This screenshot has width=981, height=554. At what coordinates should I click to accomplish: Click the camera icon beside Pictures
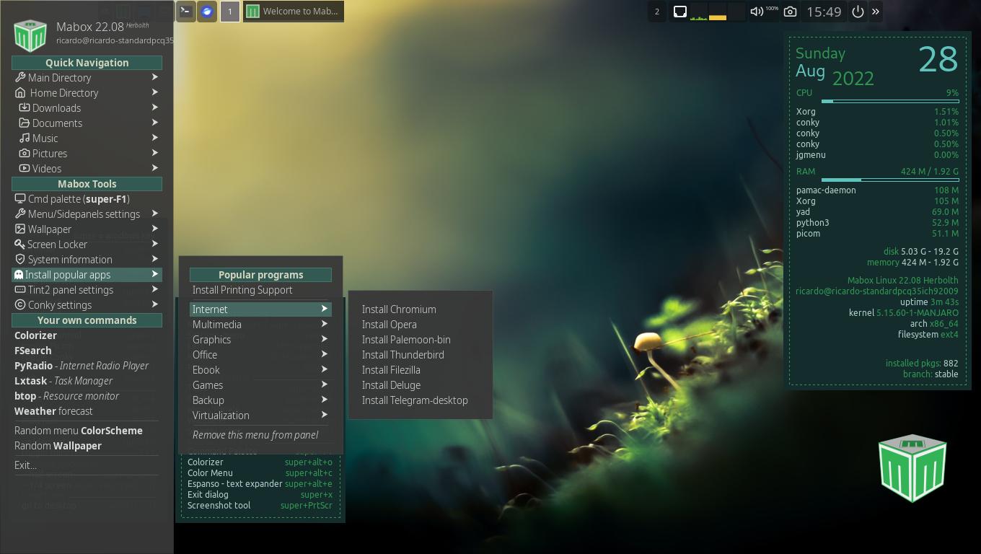tap(25, 153)
